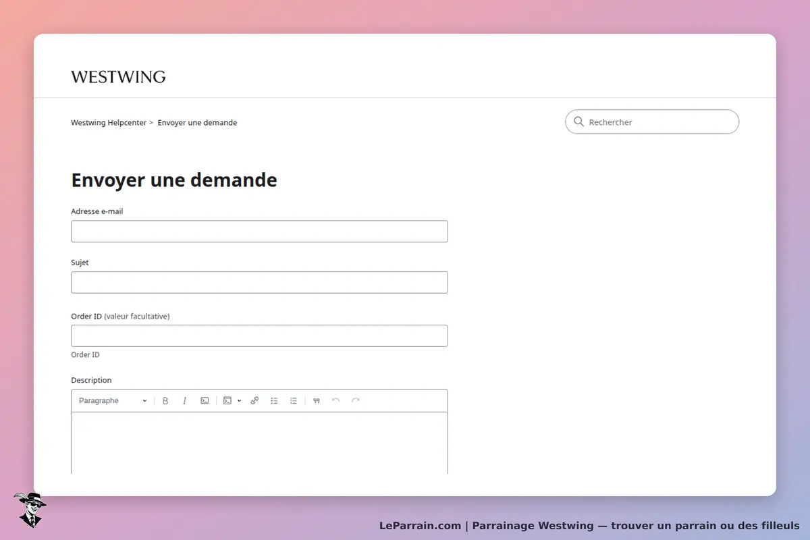Click the Sujet input field
The height and width of the screenshot is (540, 810).
259,282
